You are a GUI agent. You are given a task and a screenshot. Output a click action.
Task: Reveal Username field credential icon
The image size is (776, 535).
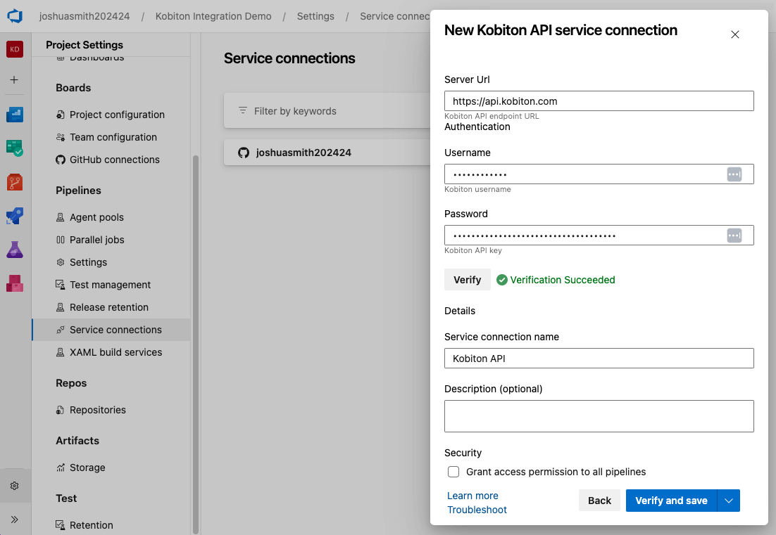coord(734,174)
